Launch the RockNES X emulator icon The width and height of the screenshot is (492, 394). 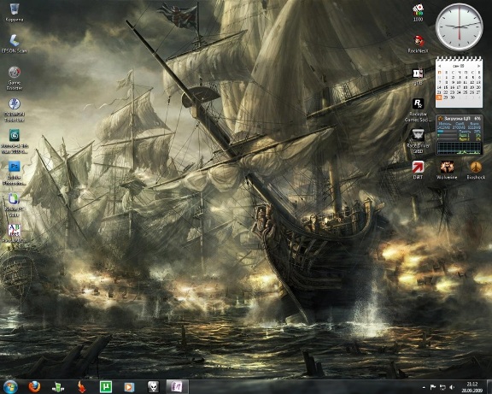pyautogui.click(x=418, y=44)
